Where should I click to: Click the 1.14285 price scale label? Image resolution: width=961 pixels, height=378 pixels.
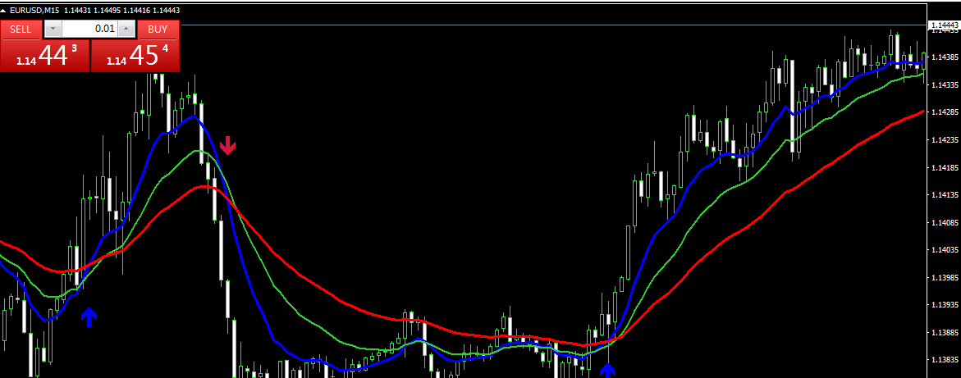(x=945, y=112)
